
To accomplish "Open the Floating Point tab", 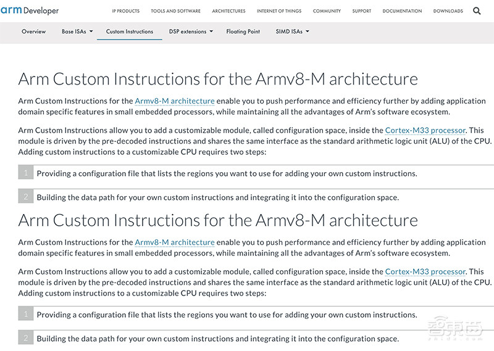I will click(243, 31).
